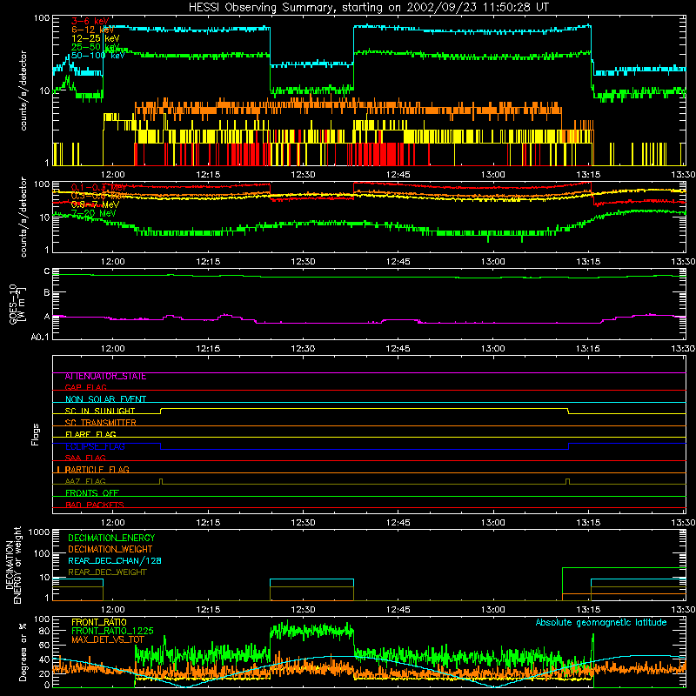Click the green 7-20 MeV legend label
The image size is (696, 696).
click(x=94, y=213)
